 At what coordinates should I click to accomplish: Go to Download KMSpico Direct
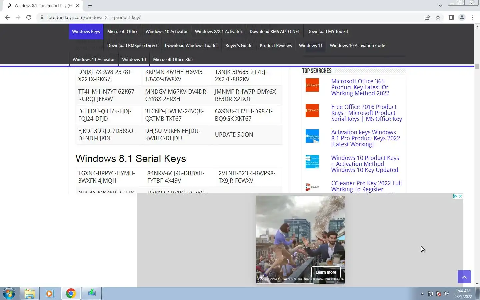coord(132,45)
